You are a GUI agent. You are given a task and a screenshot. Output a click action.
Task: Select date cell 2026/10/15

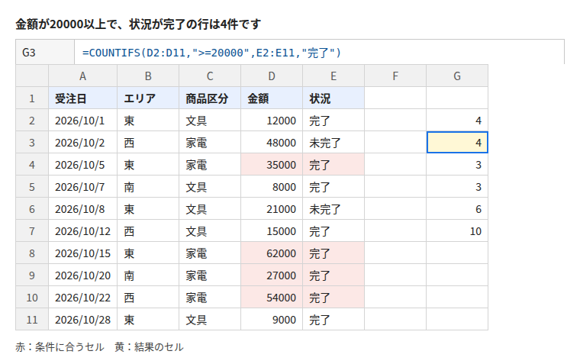(83, 253)
